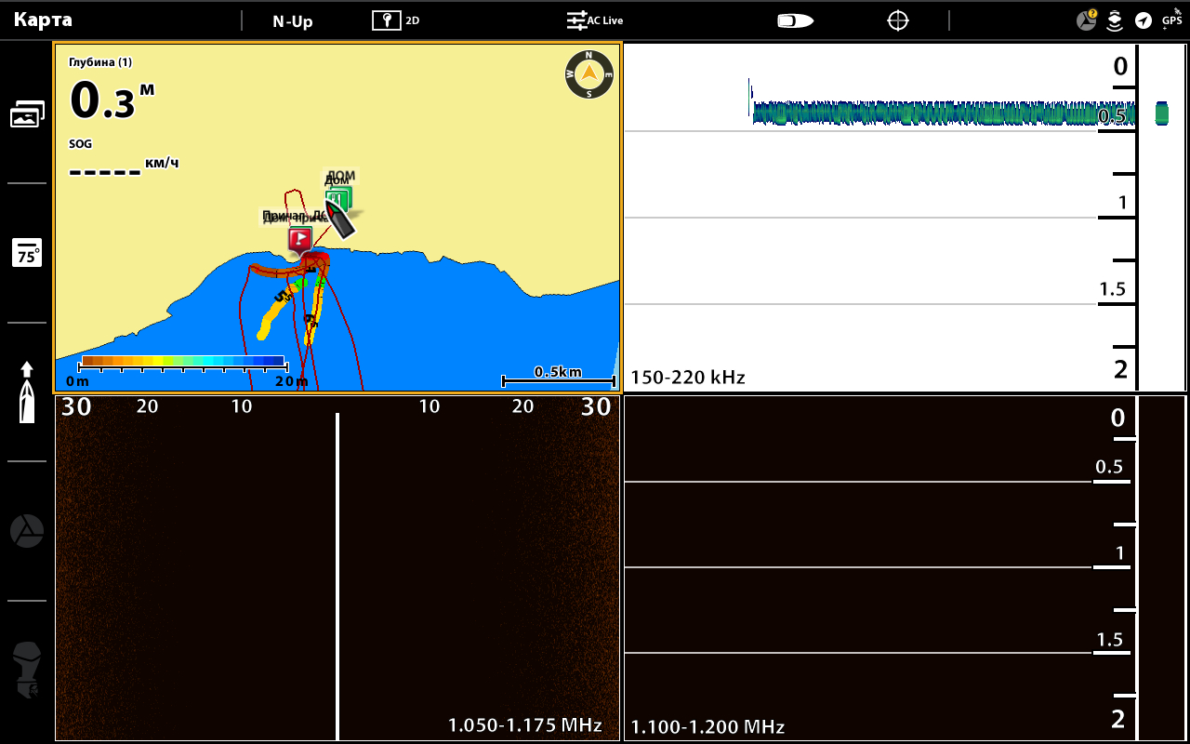Tap the 75° temperature widget icon
Screen dimensions: 1190x744
[x=27, y=253]
